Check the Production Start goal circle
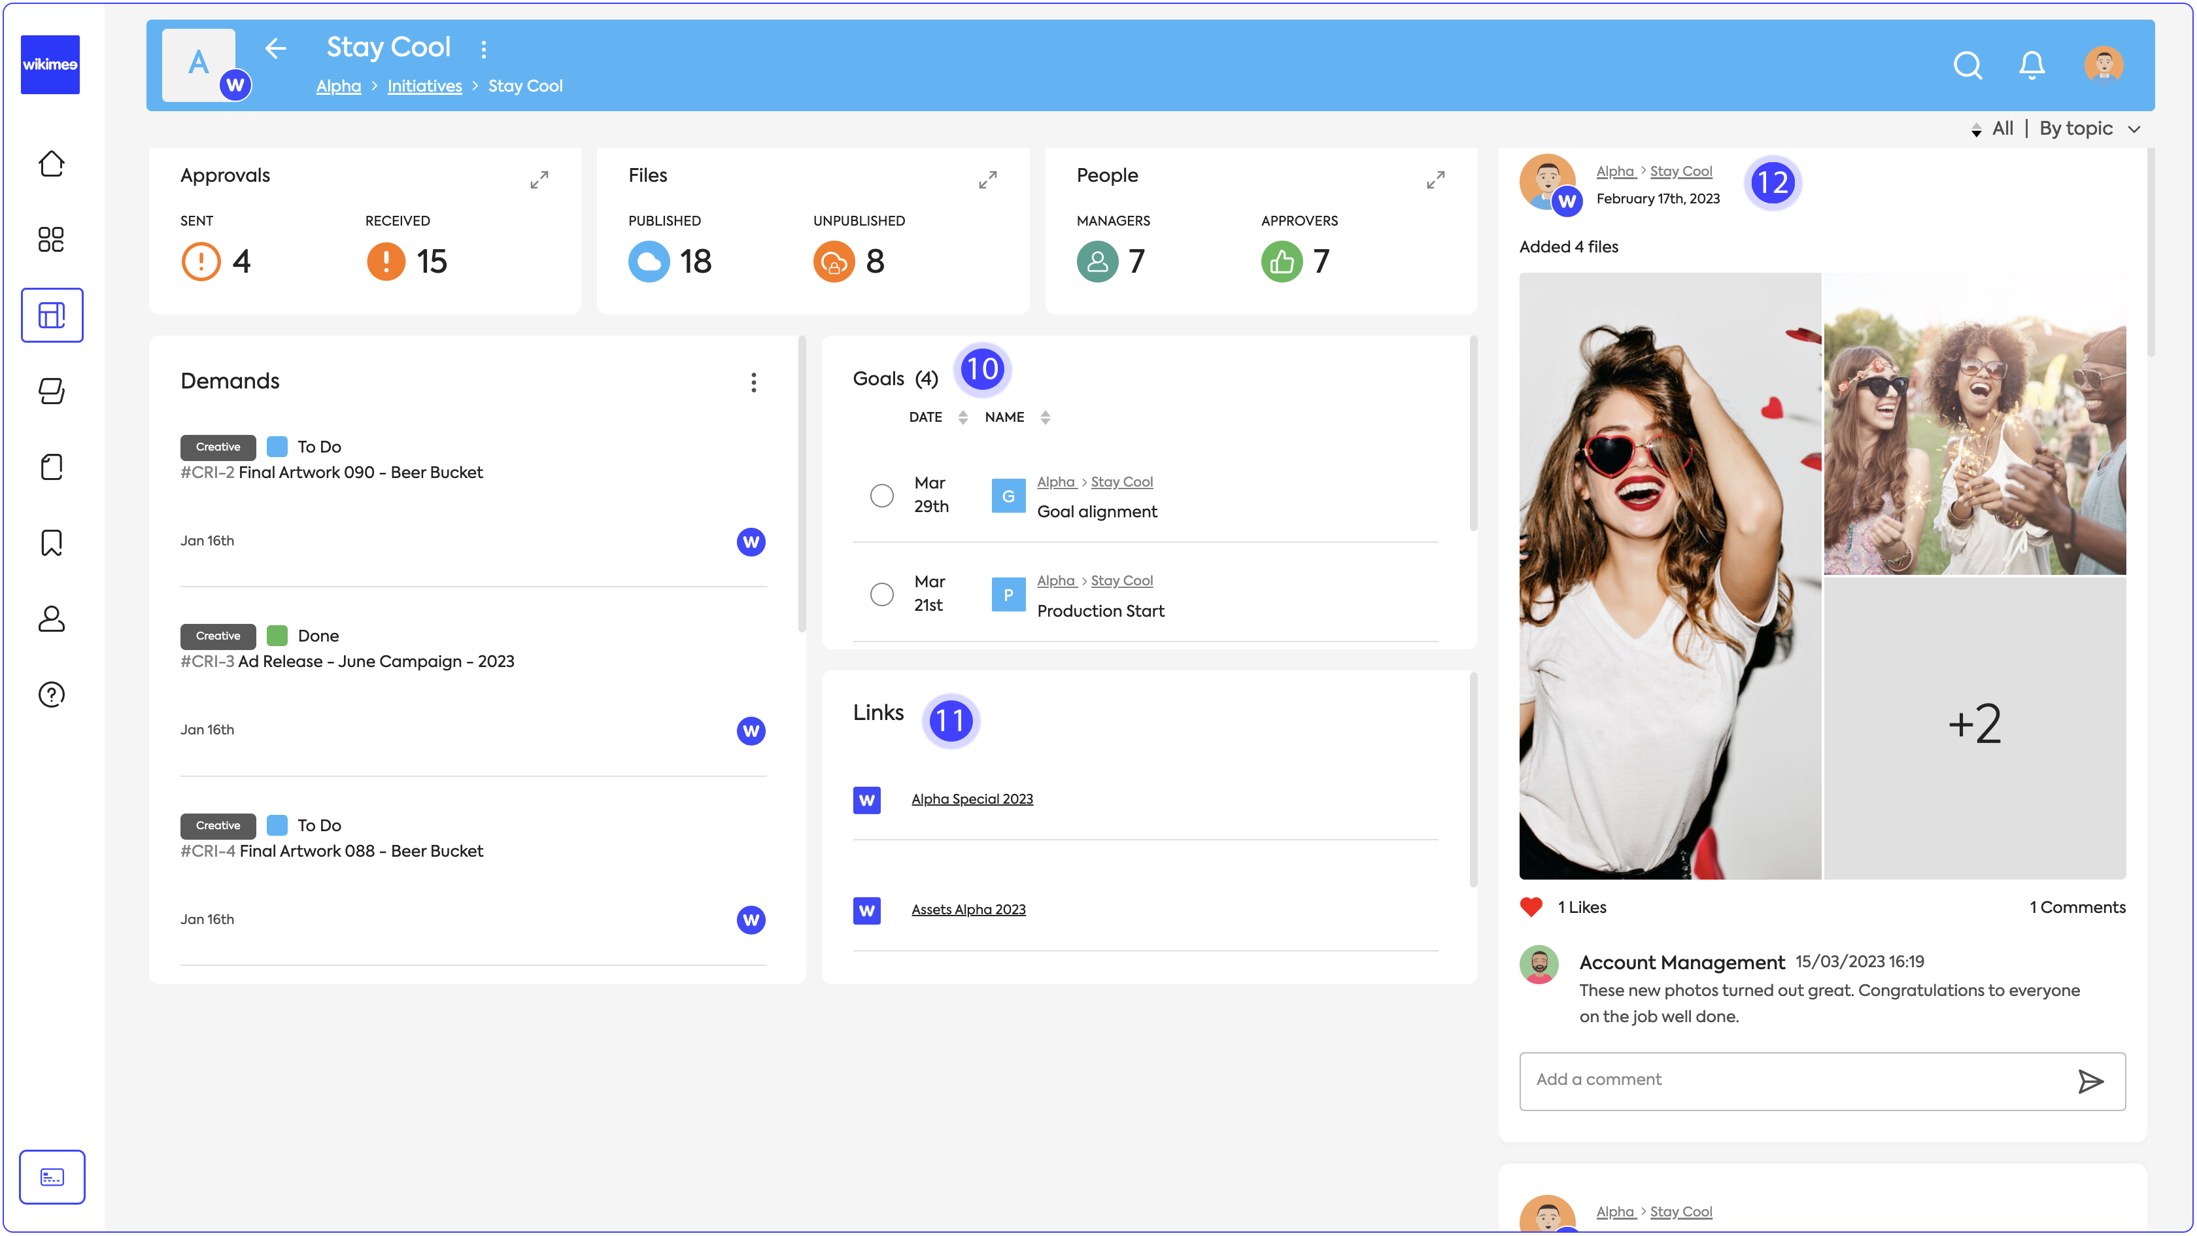This screenshot has width=2197, height=1236. click(882, 594)
